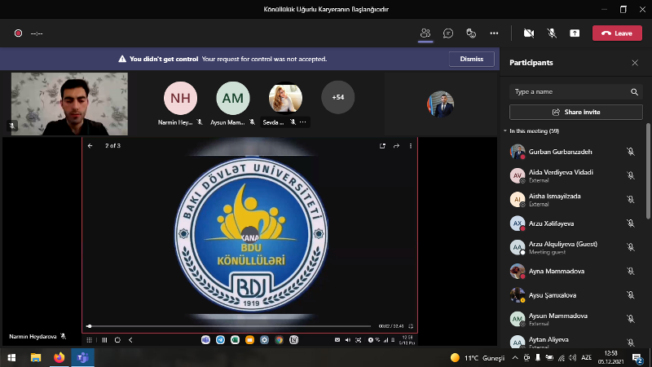Click the system tray volume icon
Image resolution: width=652 pixels, height=367 pixels.
click(573, 358)
